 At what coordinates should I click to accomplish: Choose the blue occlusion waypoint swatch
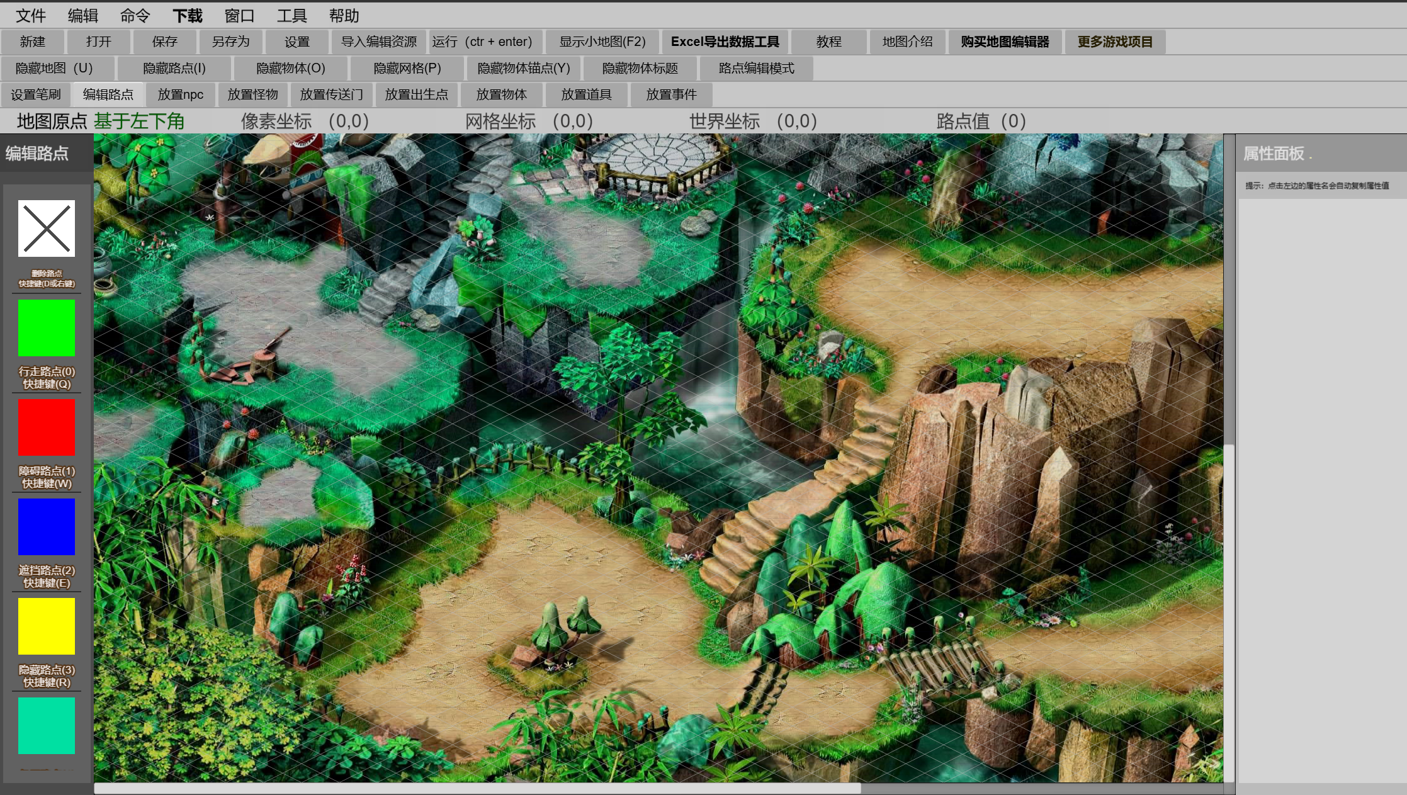pyautogui.click(x=46, y=527)
